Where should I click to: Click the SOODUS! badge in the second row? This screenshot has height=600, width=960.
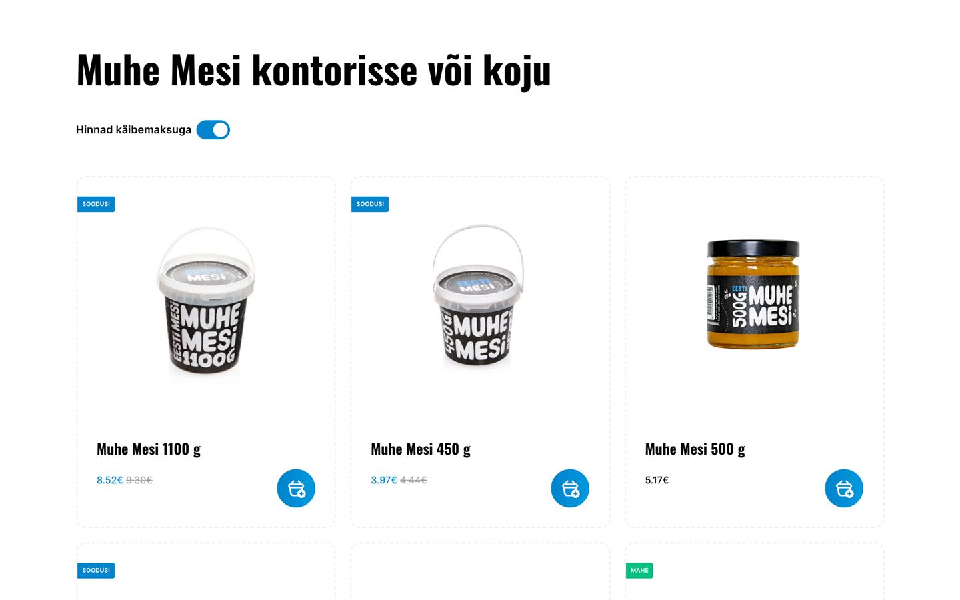(96, 571)
